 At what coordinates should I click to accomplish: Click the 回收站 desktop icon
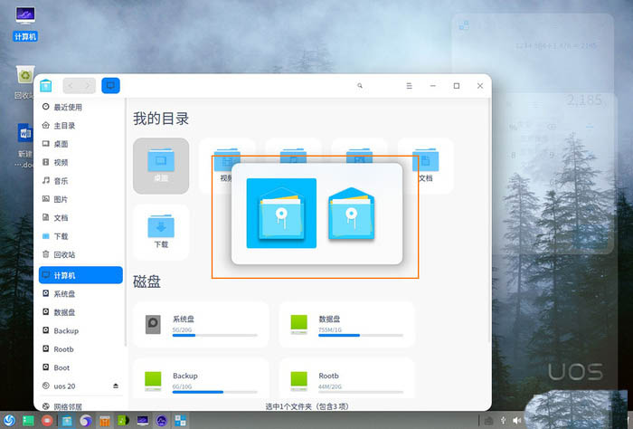coord(24,82)
